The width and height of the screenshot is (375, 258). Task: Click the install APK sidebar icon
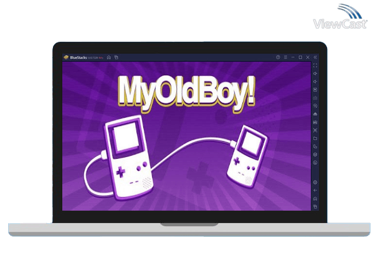tap(315, 114)
